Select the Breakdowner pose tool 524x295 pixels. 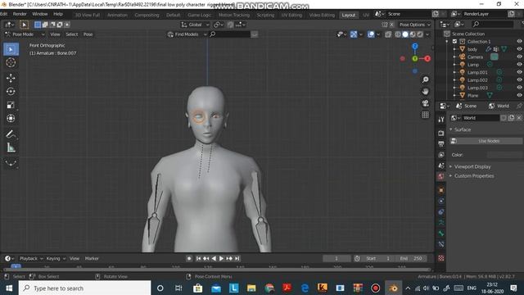11,163
